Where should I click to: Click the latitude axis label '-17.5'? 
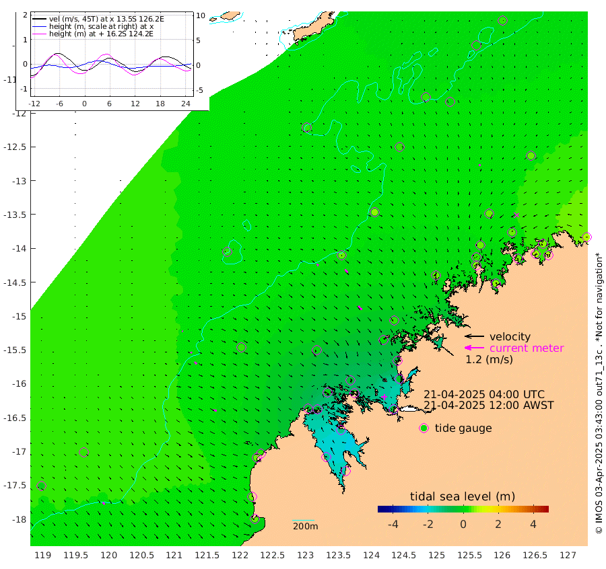[15, 486]
